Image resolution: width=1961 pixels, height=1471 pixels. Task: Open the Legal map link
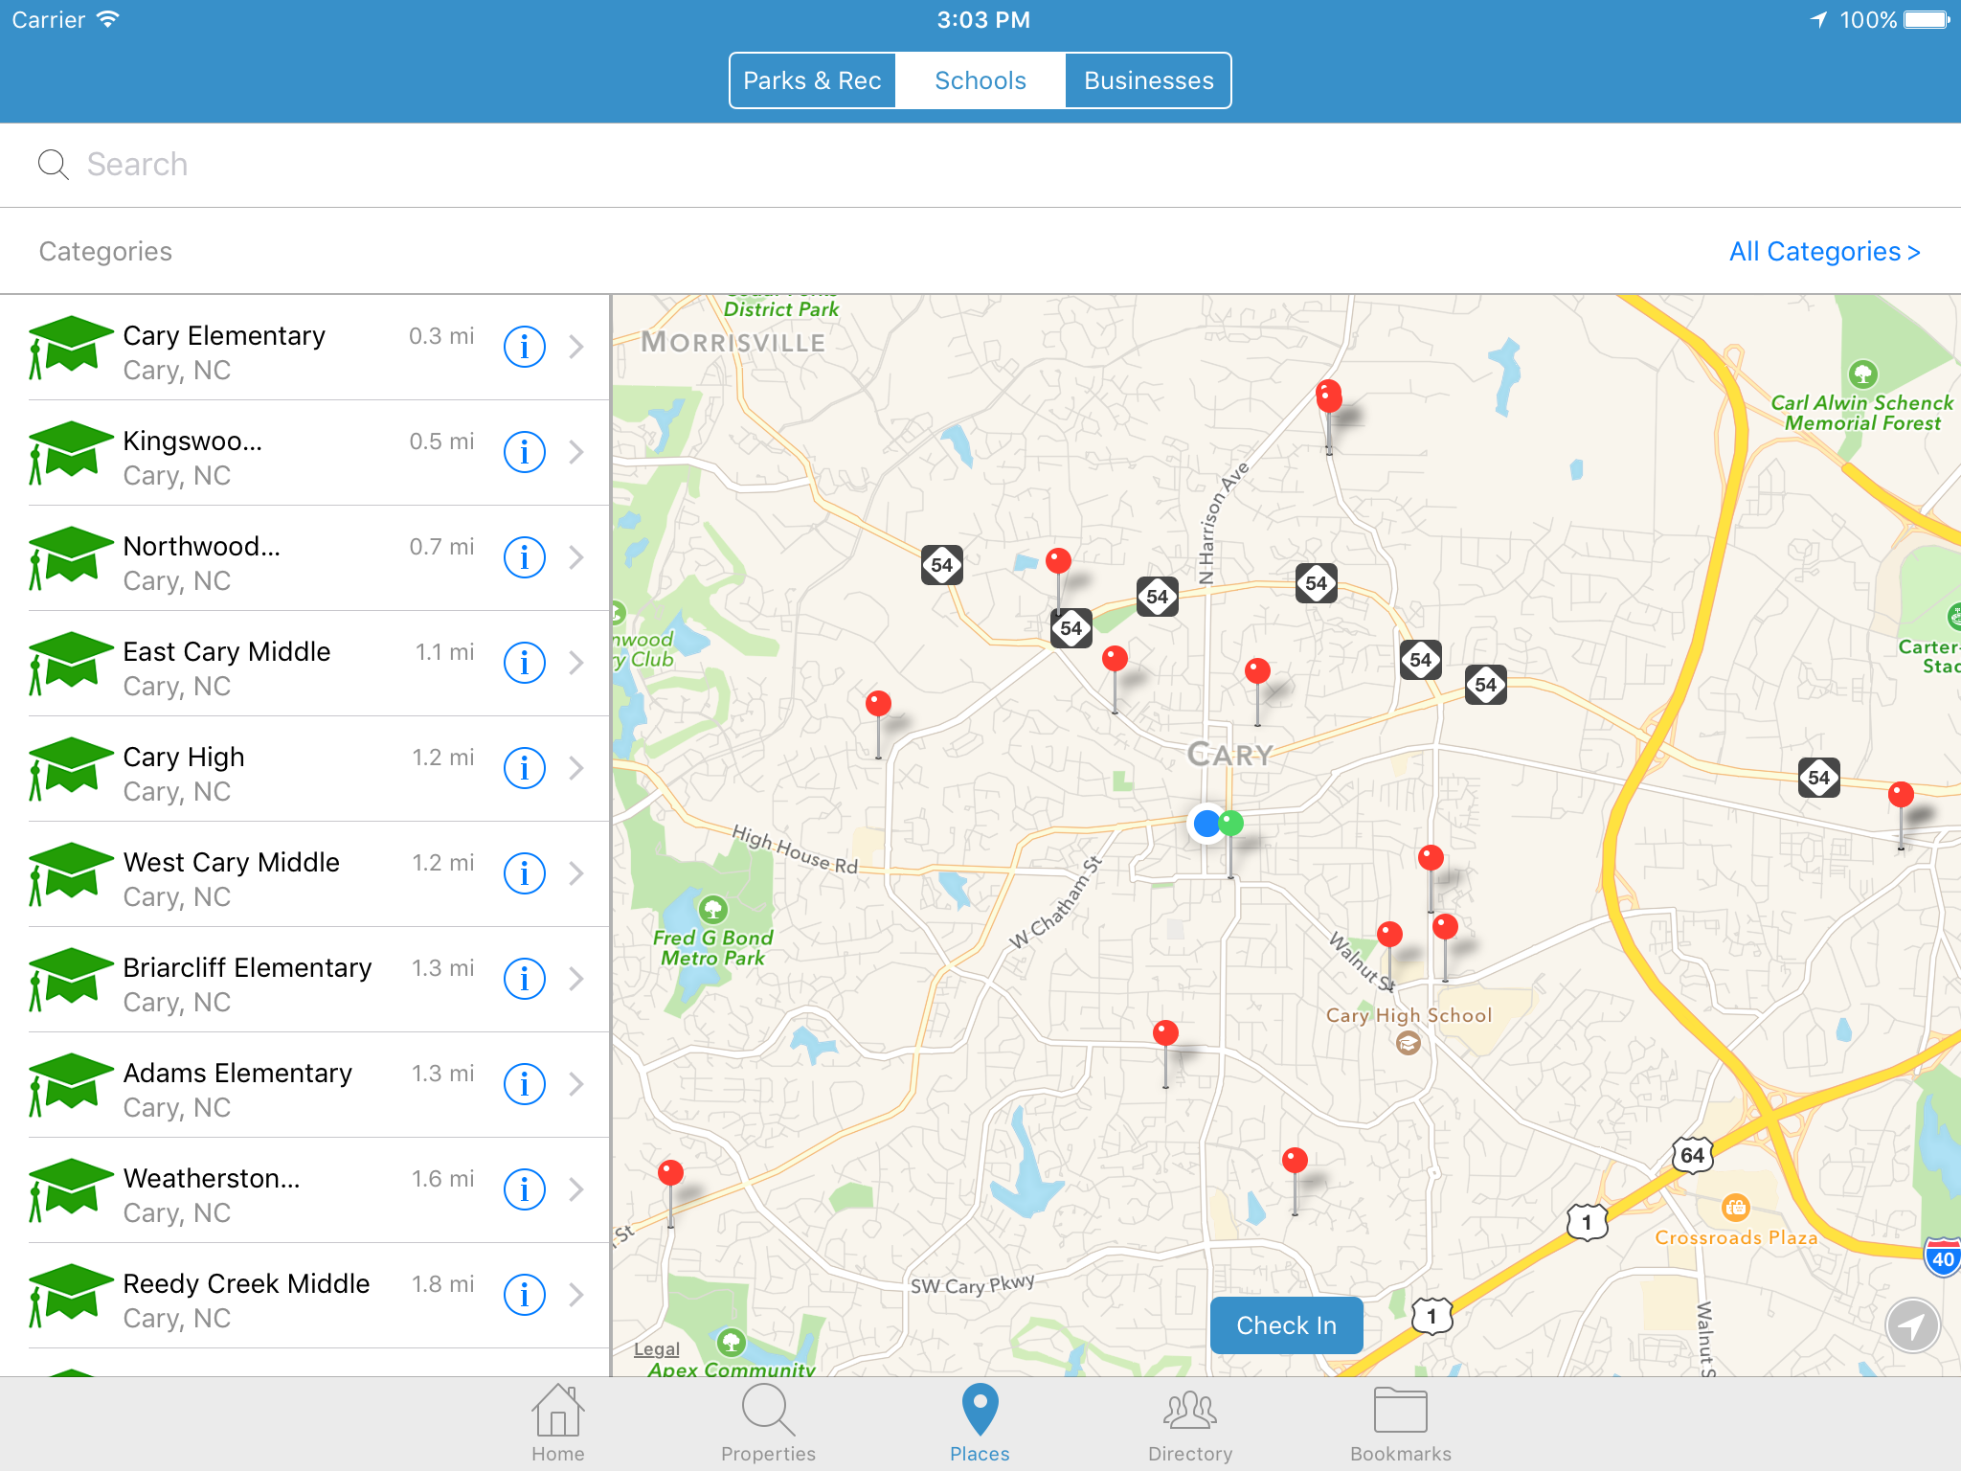click(x=657, y=1348)
